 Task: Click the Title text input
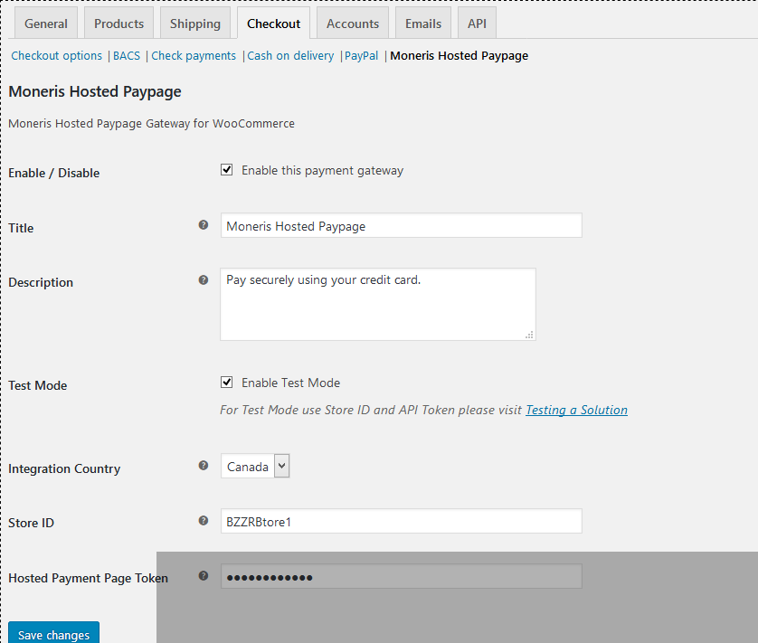(401, 226)
